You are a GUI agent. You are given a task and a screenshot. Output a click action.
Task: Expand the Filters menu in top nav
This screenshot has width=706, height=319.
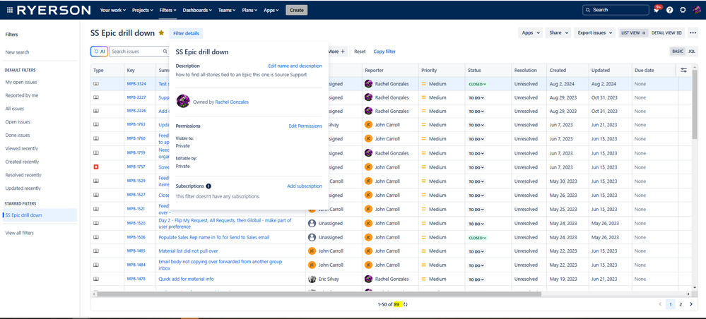pyautogui.click(x=167, y=10)
